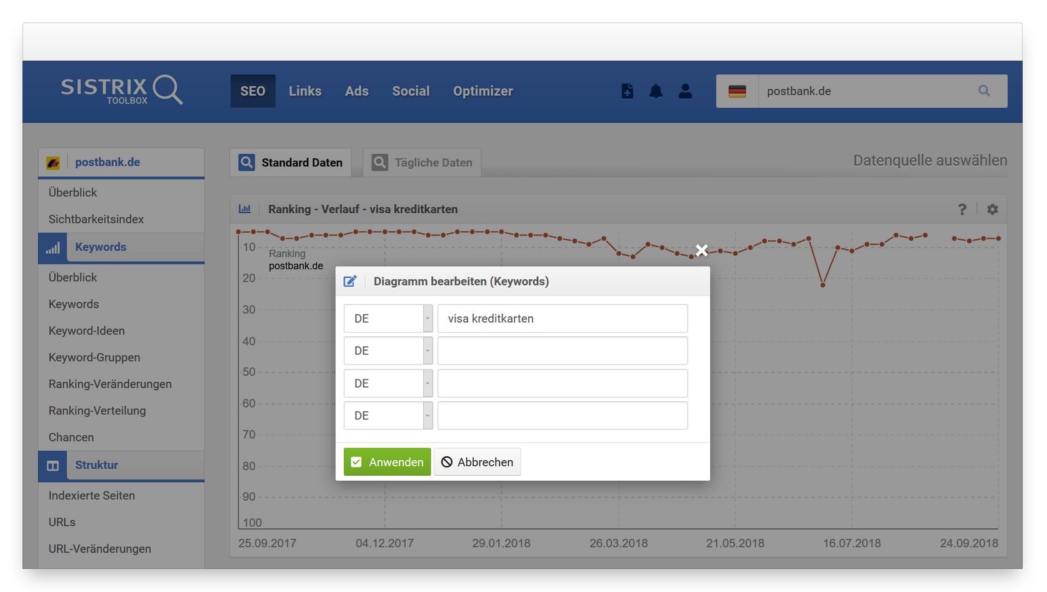Open the Links menu item
The image size is (1047, 592).
click(305, 91)
